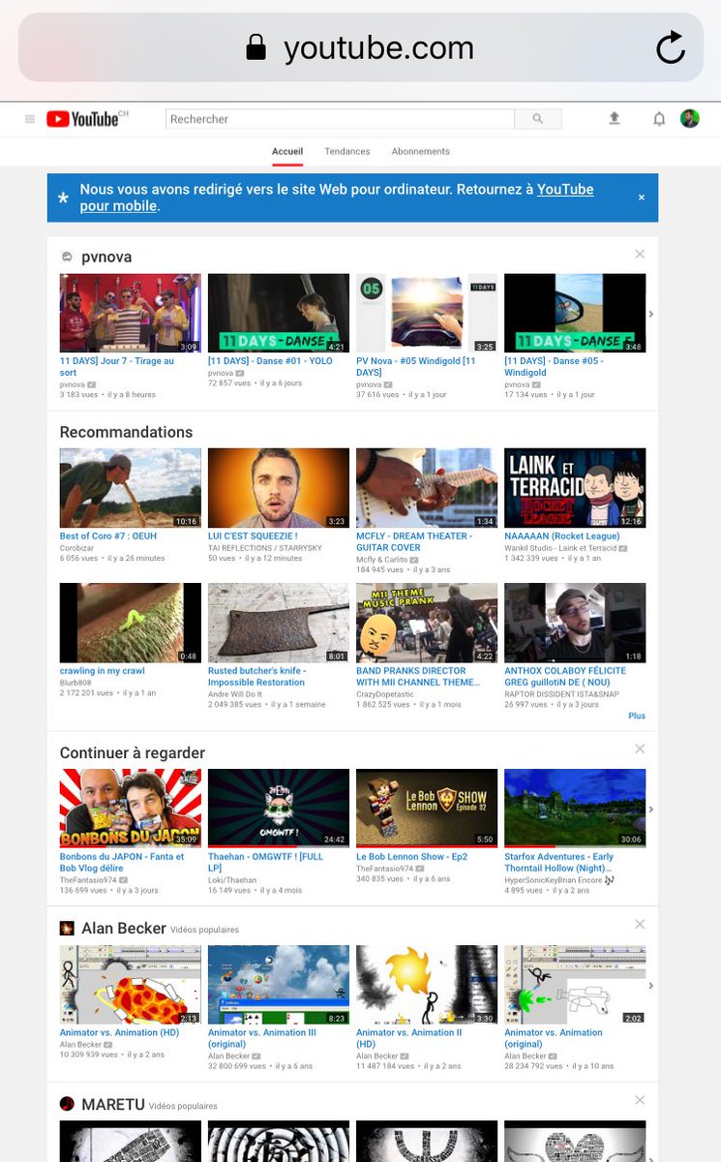
Task: Open Rusted butcher's knife video title
Action: 257,676
